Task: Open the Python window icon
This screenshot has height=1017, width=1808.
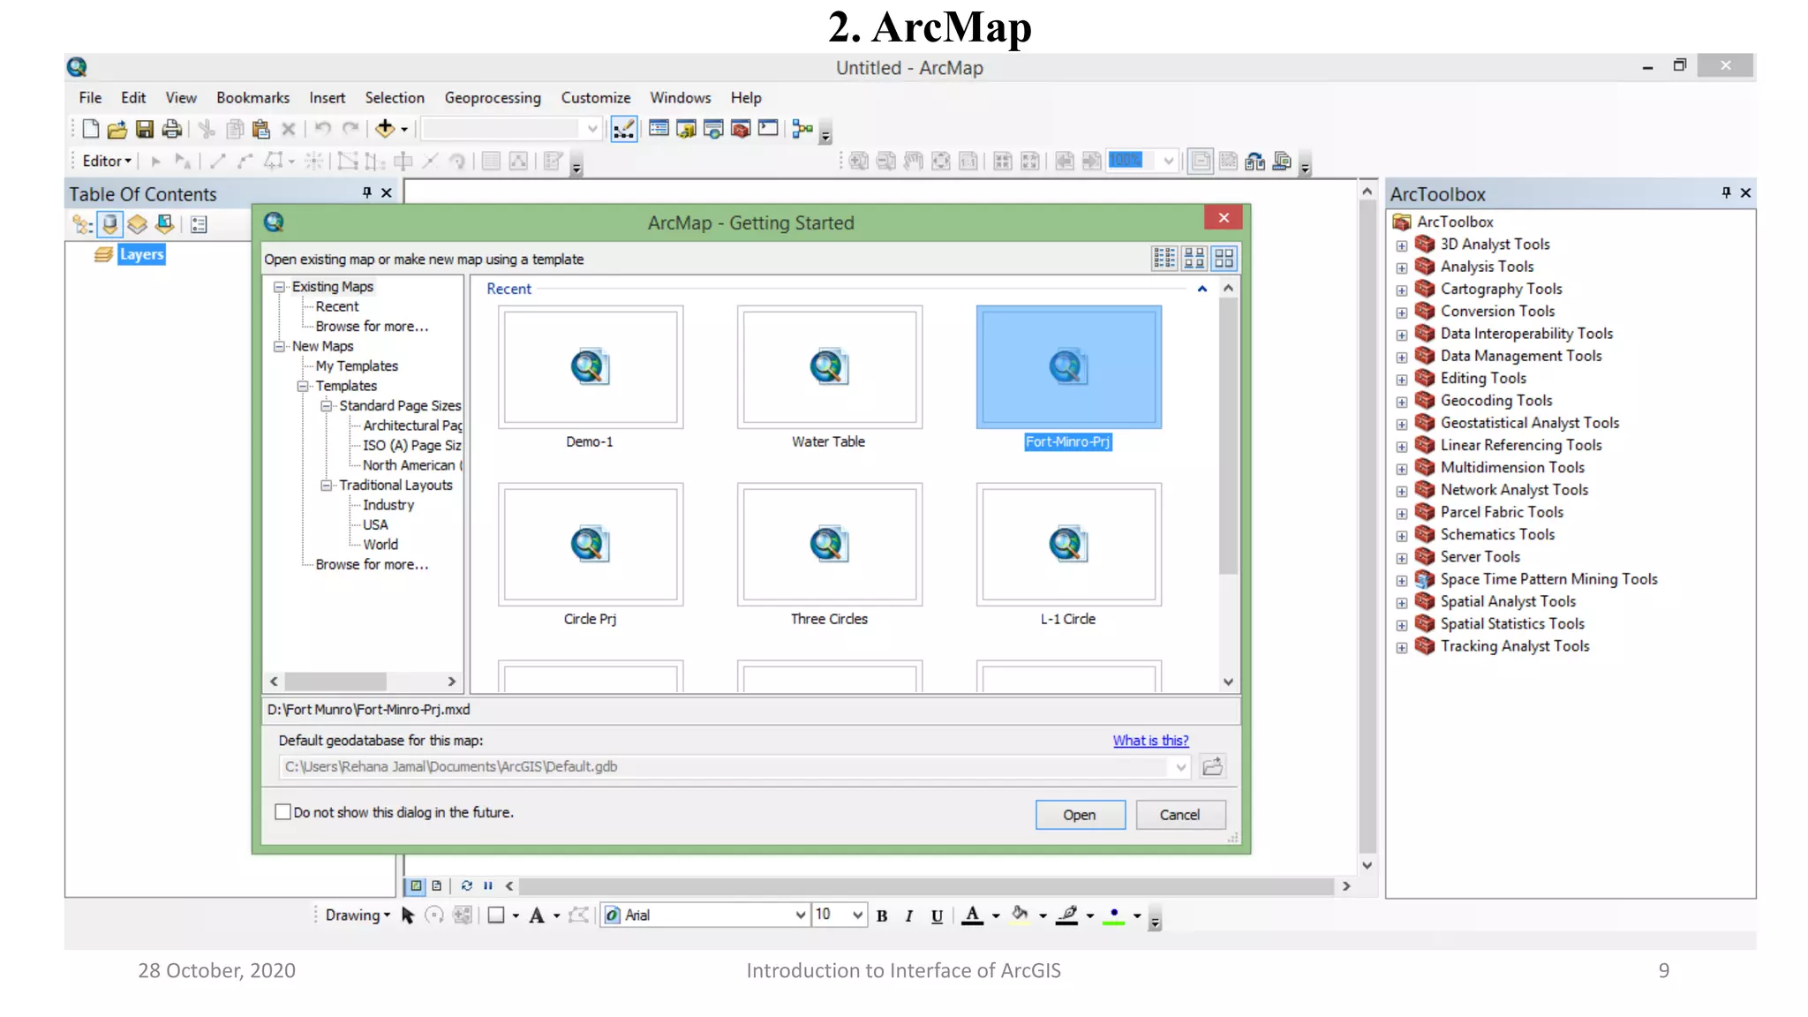Action: click(x=768, y=129)
